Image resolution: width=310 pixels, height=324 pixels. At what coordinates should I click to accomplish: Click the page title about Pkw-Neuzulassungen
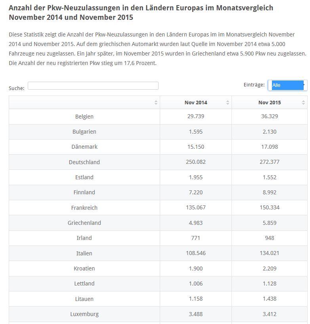click(141, 13)
